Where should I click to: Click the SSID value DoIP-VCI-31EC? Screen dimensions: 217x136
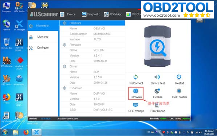click(x=103, y=110)
